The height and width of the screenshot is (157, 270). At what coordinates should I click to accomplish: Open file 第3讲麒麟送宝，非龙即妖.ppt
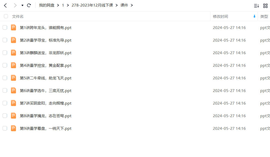pyautogui.click(x=45, y=53)
